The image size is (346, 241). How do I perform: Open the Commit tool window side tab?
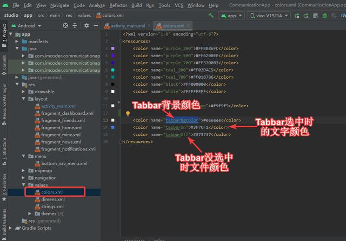click(4, 65)
